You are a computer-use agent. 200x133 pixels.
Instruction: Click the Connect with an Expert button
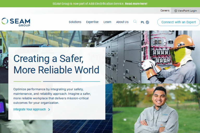tap(178, 22)
